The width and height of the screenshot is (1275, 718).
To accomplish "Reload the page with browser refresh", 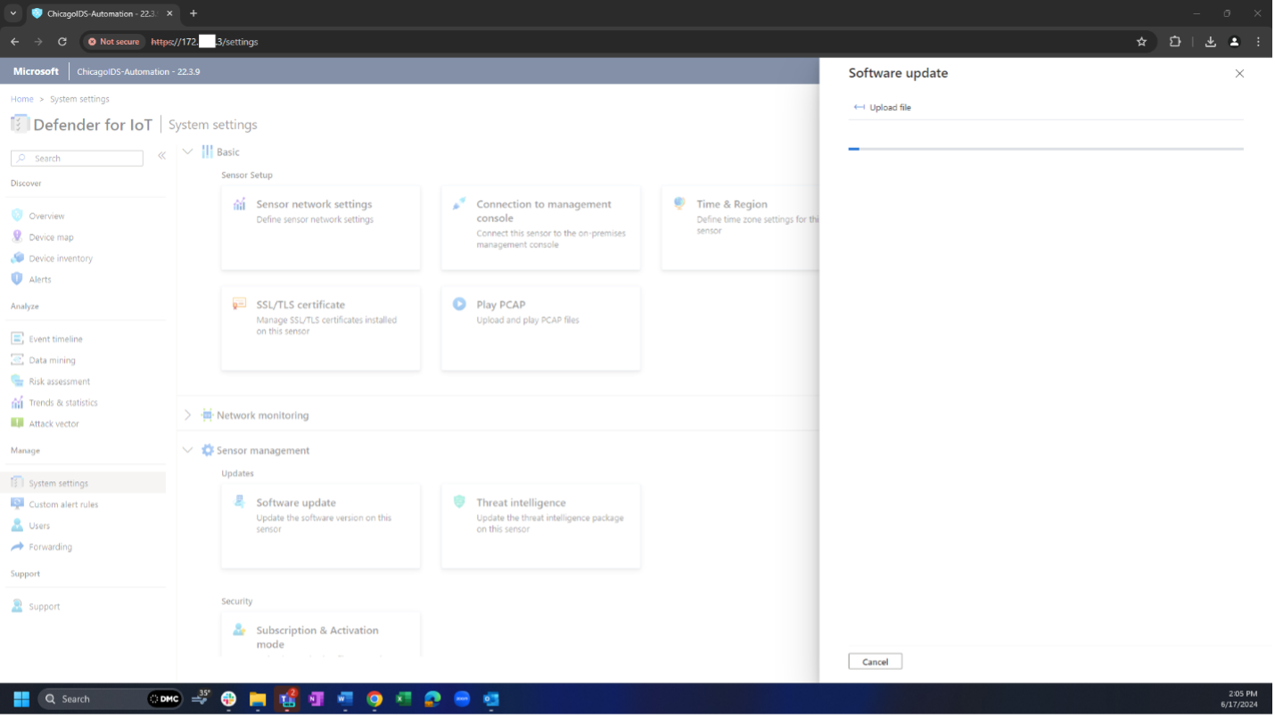I will coord(62,42).
